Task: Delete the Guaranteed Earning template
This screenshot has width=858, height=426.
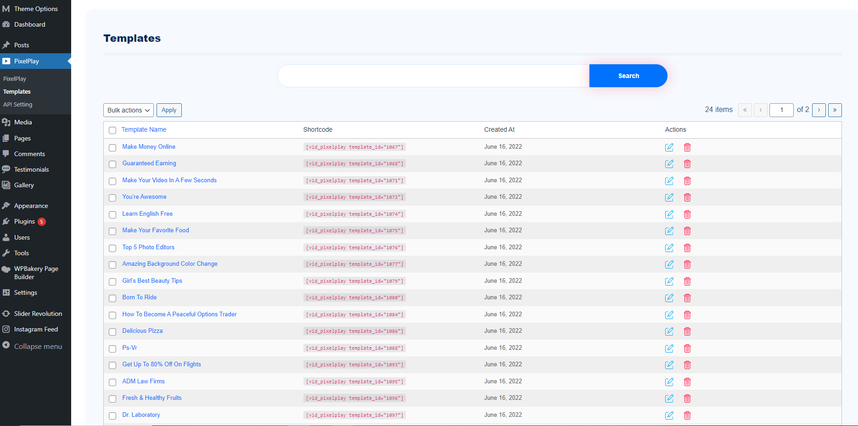Action: click(x=687, y=164)
